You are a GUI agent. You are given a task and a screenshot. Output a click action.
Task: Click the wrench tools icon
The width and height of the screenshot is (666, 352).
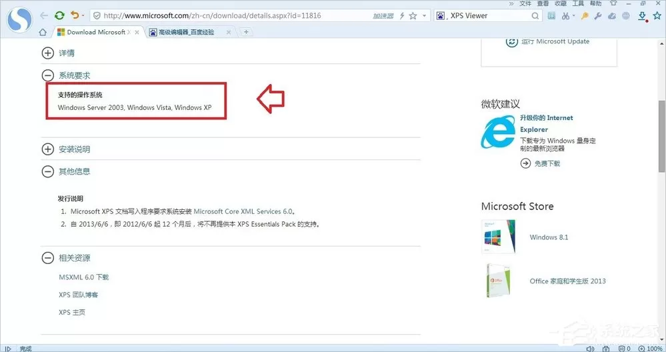[598, 16]
